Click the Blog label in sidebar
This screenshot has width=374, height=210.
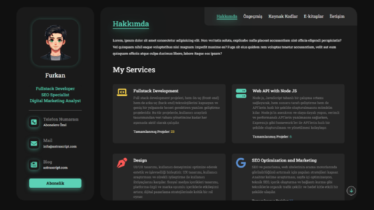coord(48,162)
